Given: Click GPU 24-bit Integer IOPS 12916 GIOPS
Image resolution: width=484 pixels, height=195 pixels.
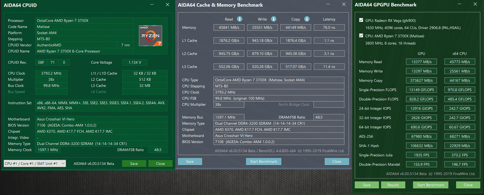Looking at the screenshot, I should coord(422,108).
